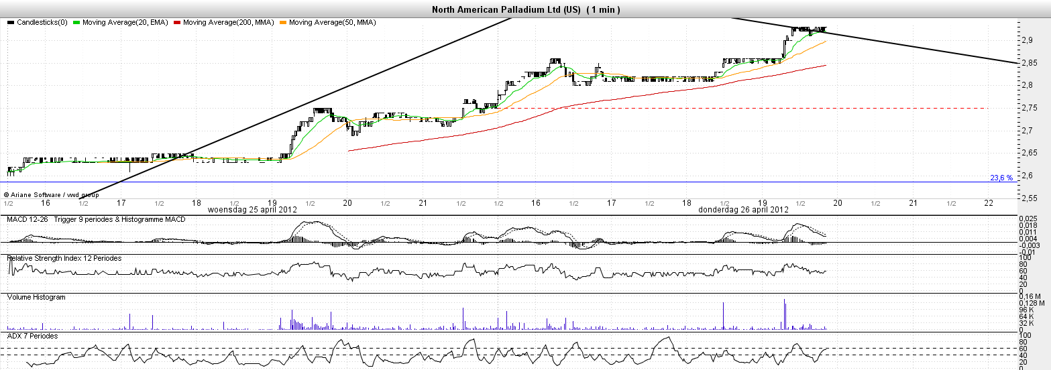
Task: Click the Volume Histogram panel title
Action: click(x=36, y=297)
